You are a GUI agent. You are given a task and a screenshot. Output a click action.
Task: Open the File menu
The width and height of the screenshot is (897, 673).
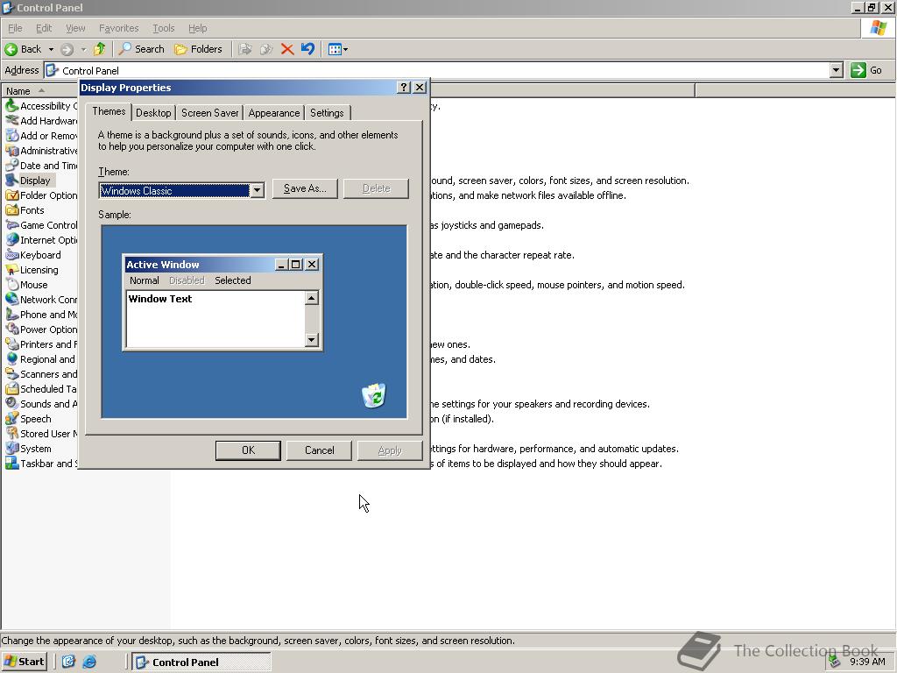click(15, 28)
